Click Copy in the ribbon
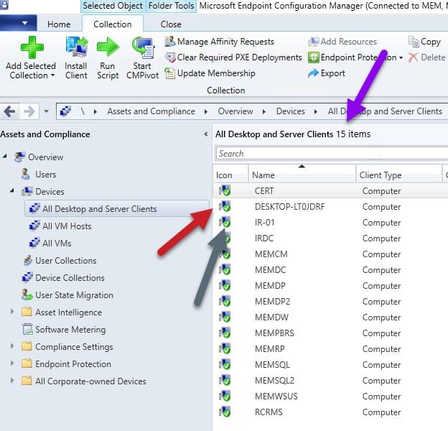This screenshot has width=448, height=431. point(424,42)
